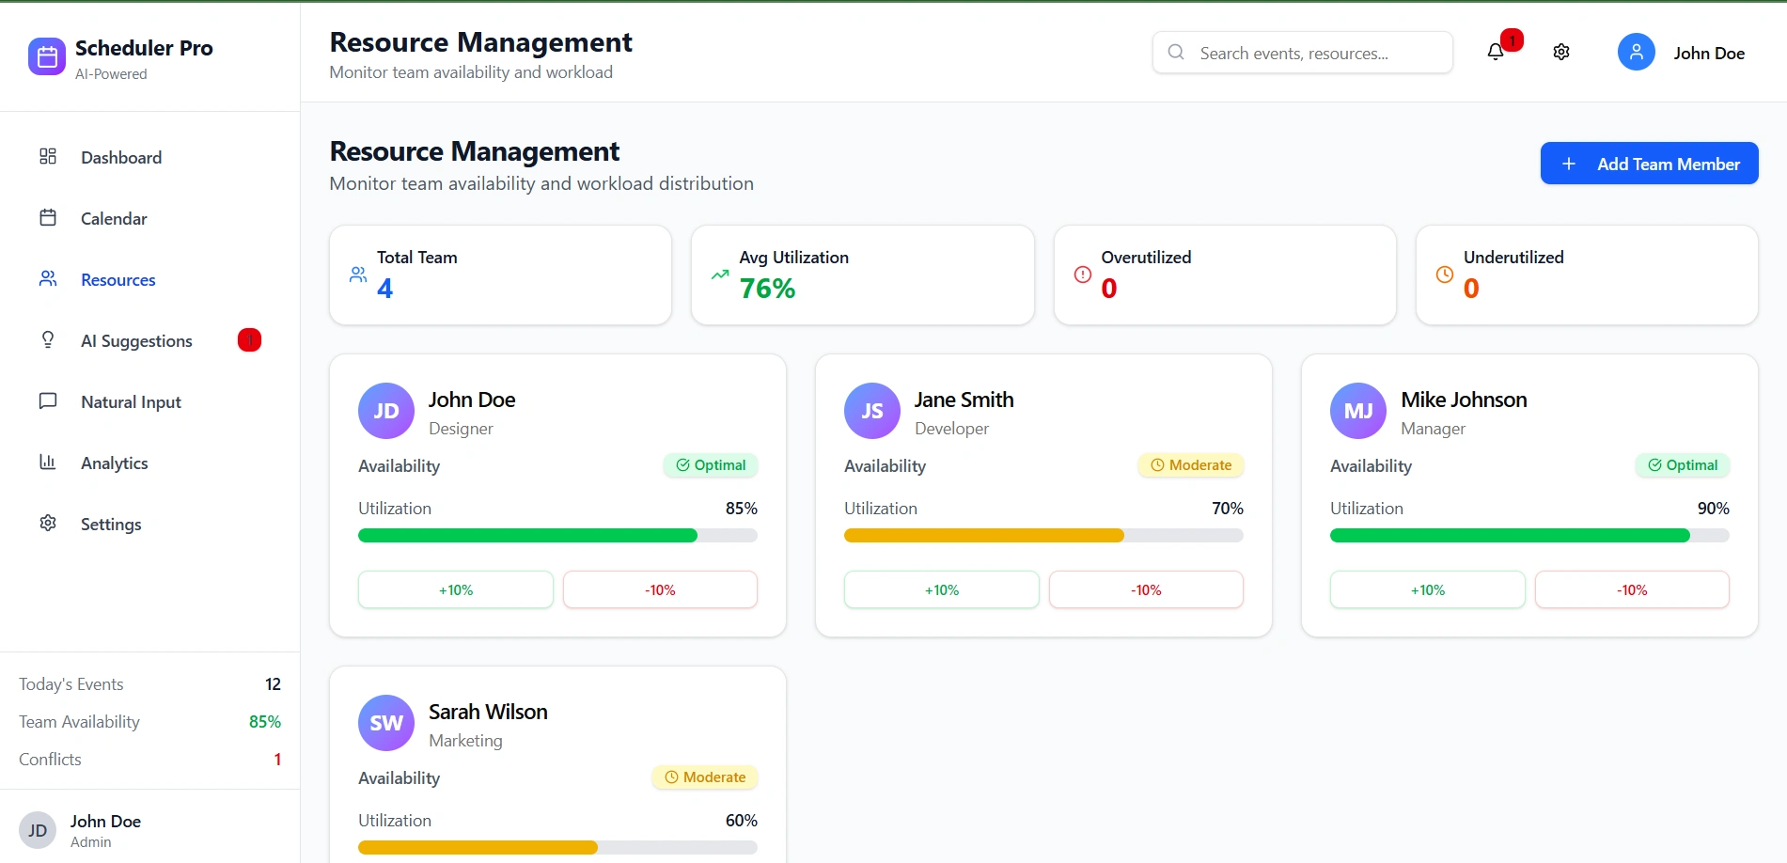1787x863 pixels.
Task: Click Sarah Wilson's SW avatar
Action: pos(386,723)
